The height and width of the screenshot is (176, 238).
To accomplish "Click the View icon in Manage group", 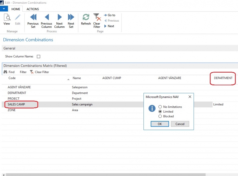I will 7,18.
